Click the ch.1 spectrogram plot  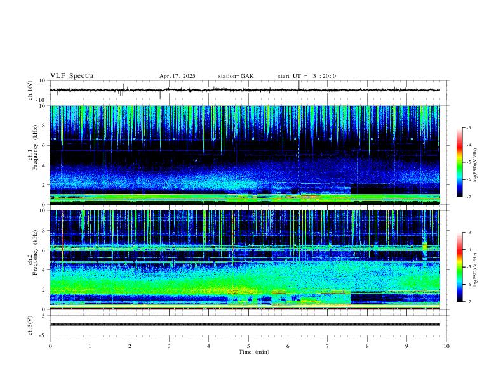click(x=245, y=155)
